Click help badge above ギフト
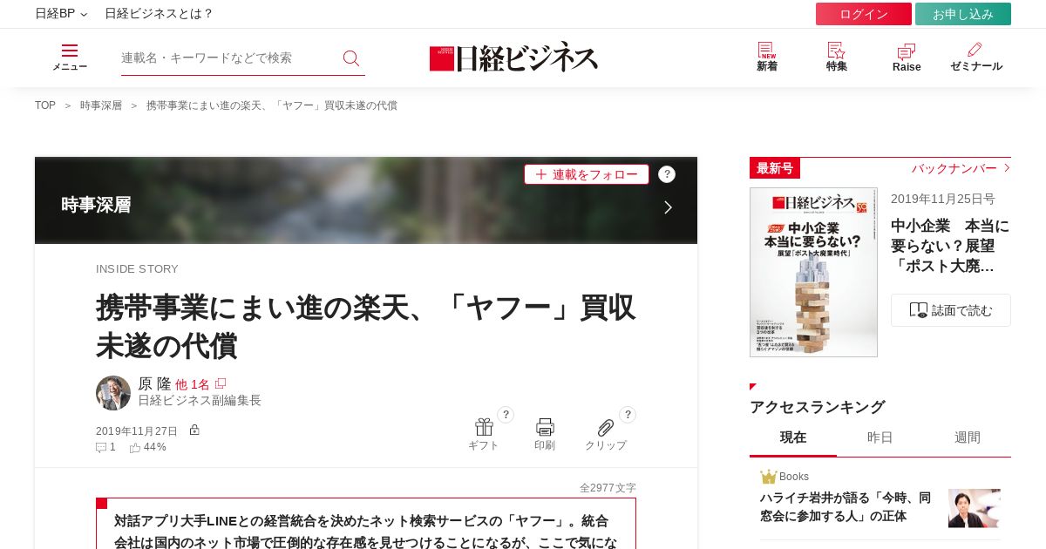Screen dimensions: 1046x549 (x=506, y=415)
